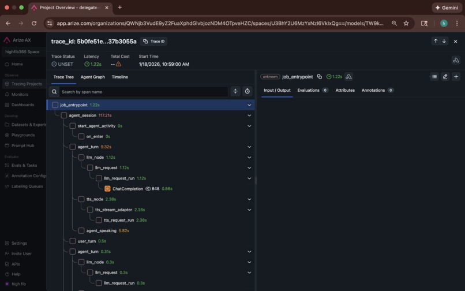The image size is (465, 291).
Task: Click the Arize copilot icon near start time row
Action: [456, 60]
